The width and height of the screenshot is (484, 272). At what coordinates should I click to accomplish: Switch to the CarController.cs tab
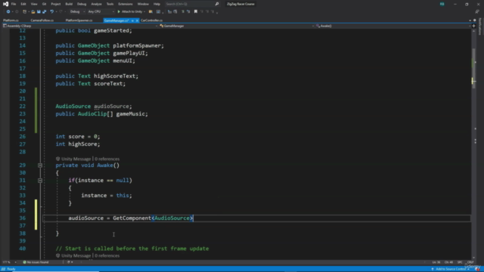[x=151, y=20]
